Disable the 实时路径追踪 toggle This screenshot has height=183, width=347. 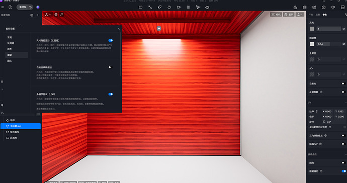(111, 41)
